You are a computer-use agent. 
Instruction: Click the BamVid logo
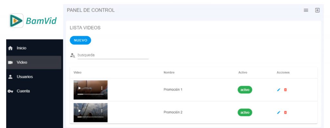pos(33,21)
